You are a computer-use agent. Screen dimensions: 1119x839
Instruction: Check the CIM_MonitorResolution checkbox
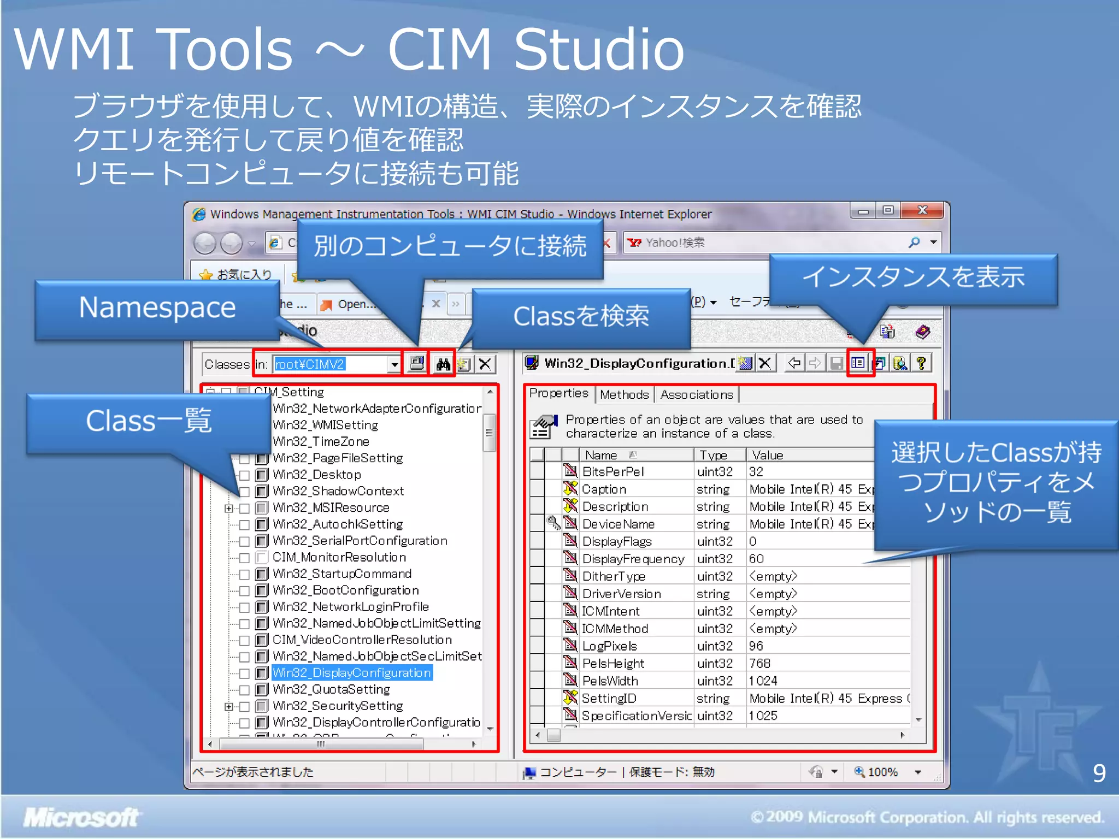pos(245,558)
